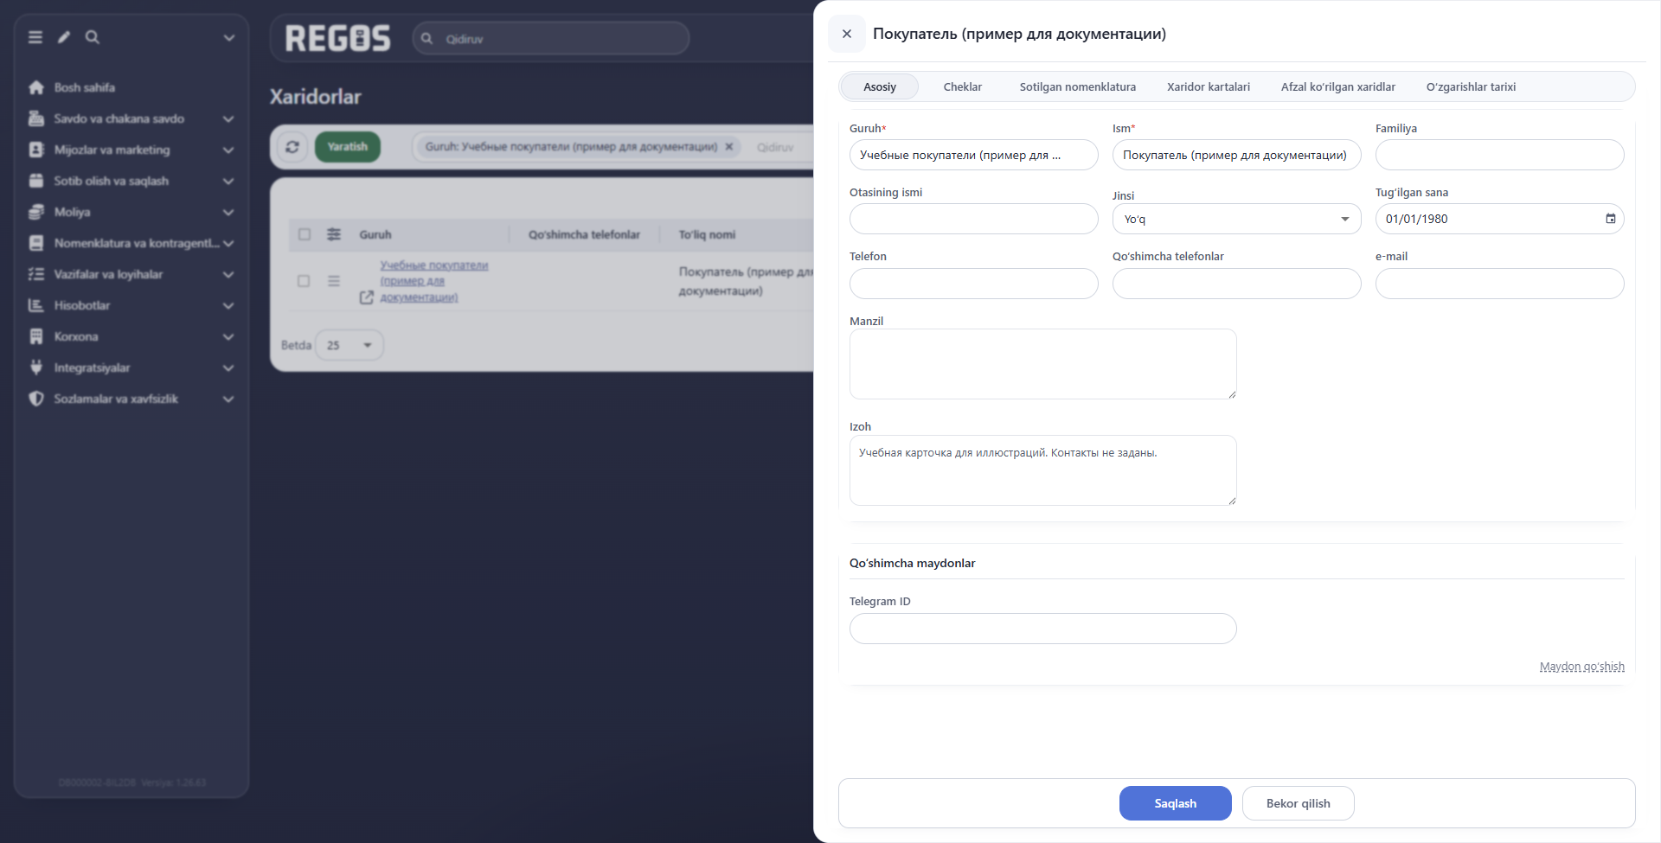Click the Bosh sahifa home icon
The height and width of the screenshot is (843, 1661).
36,87
